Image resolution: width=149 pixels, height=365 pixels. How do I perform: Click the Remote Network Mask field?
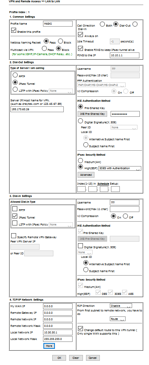point(58,326)
